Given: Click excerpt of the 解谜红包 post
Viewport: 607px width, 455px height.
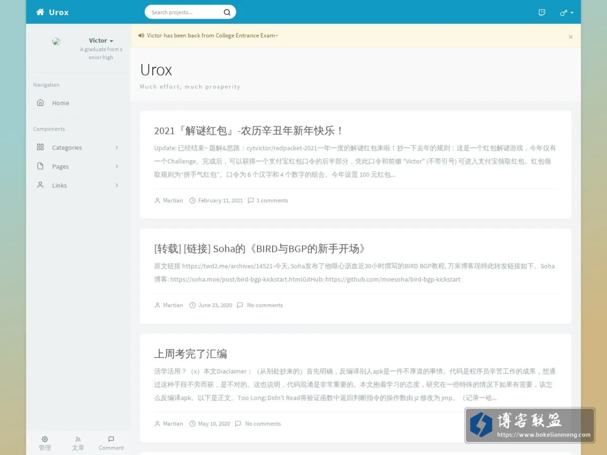Looking at the screenshot, I should (x=355, y=161).
